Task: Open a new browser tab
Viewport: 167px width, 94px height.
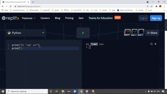Action: (33, 2)
